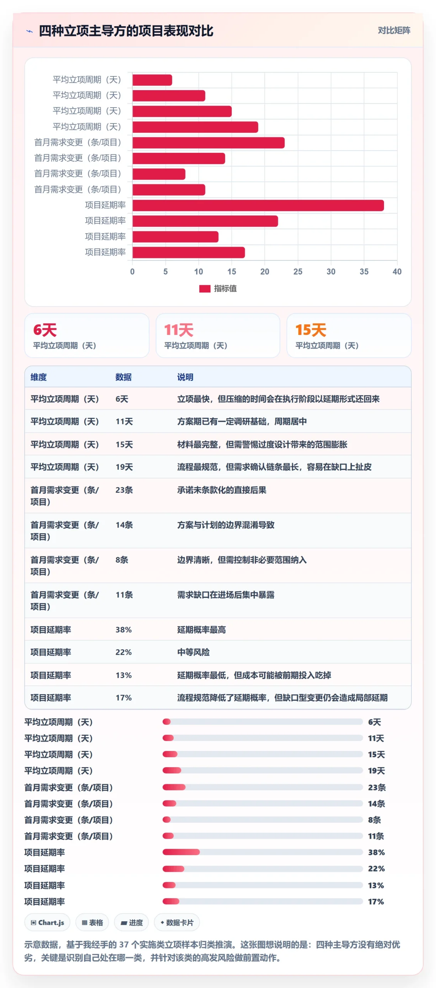This screenshot has height=988, width=436.
Task: Open the 15天 summary card
Action: pos(349,335)
